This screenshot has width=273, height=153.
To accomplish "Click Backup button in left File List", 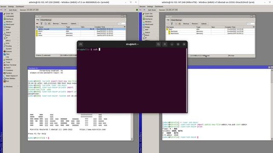I will pos(56,23).
